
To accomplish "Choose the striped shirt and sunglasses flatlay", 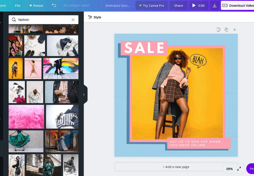I will coord(62,117).
